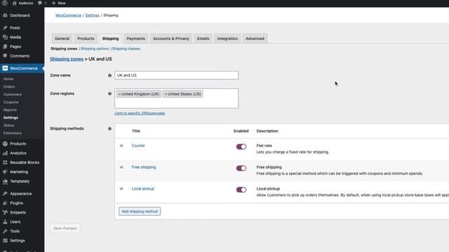Screen dimensions: 449x252
Task: Open the Comments sidebar icon
Action: click(x=5, y=56)
